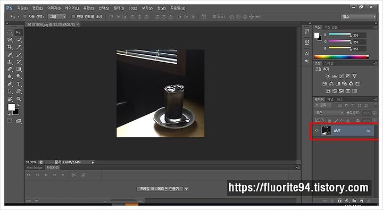The height and width of the screenshot is (210, 383).
Task: Add a Color Balance adjustment
Action: tap(331, 83)
